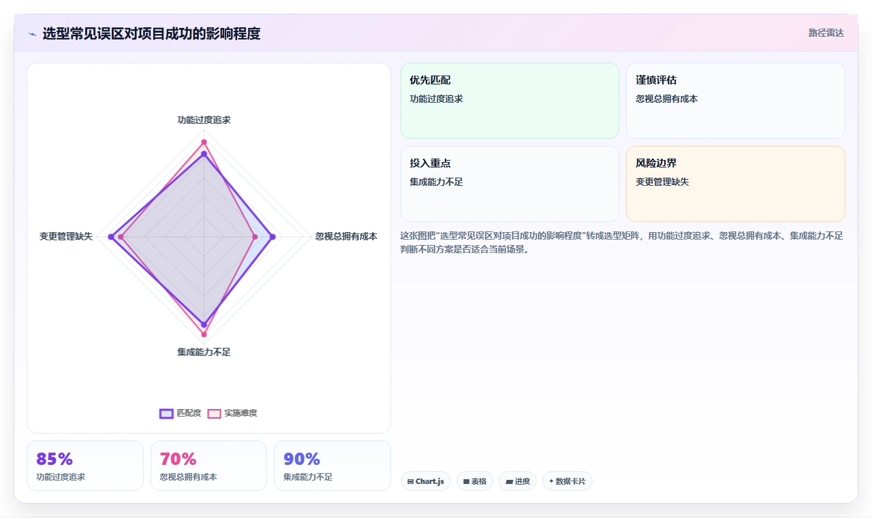The height and width of the screenshot is (518, 872).
Task: Click the 变更管理缺失 radar axis label
Action: point(66,236)
